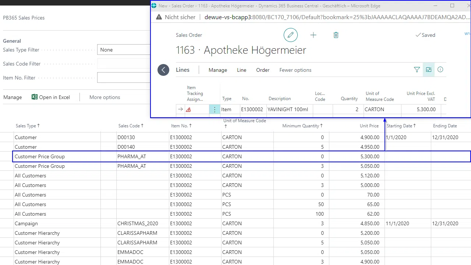Screen dimensions: 471x265
Task: Click the Edit pencil icon in Sales Order
Action: (x=290, y=35)
